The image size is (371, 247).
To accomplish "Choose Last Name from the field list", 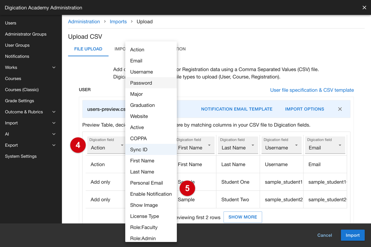I will click(151, 172).
